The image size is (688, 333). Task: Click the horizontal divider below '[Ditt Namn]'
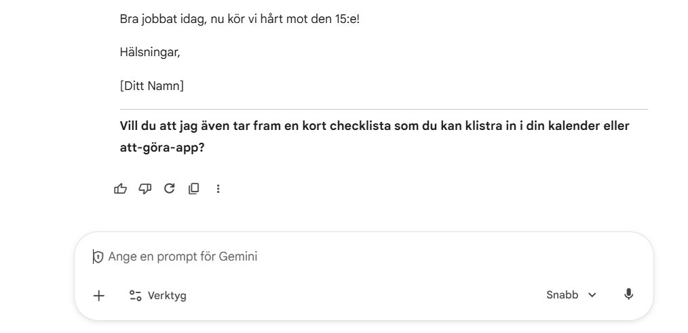(x=383, y=109)
